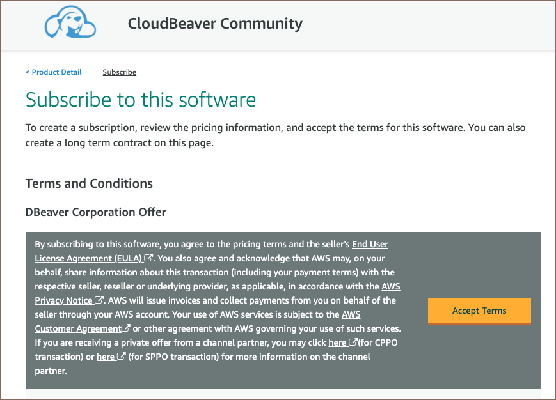Click the external-link icon before '(for SPPO transaction)'
This screenshot has height=400, width=556.
click(x=121, y=357)
